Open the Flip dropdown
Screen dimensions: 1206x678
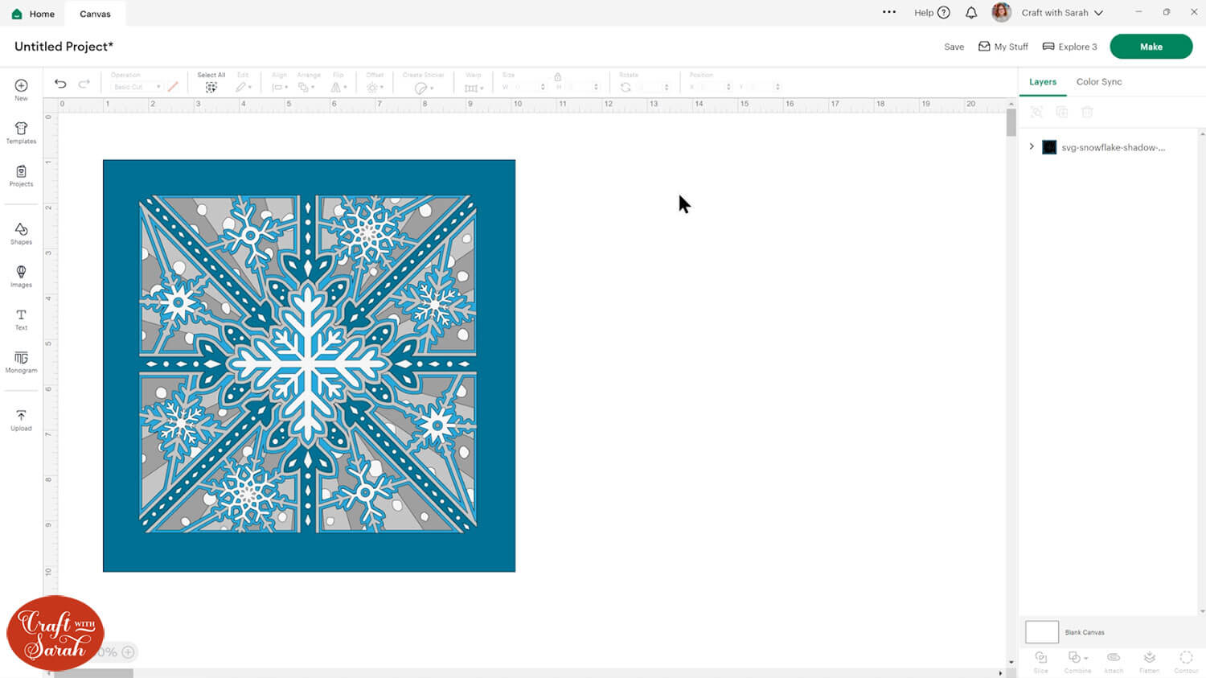pos(338,87)
